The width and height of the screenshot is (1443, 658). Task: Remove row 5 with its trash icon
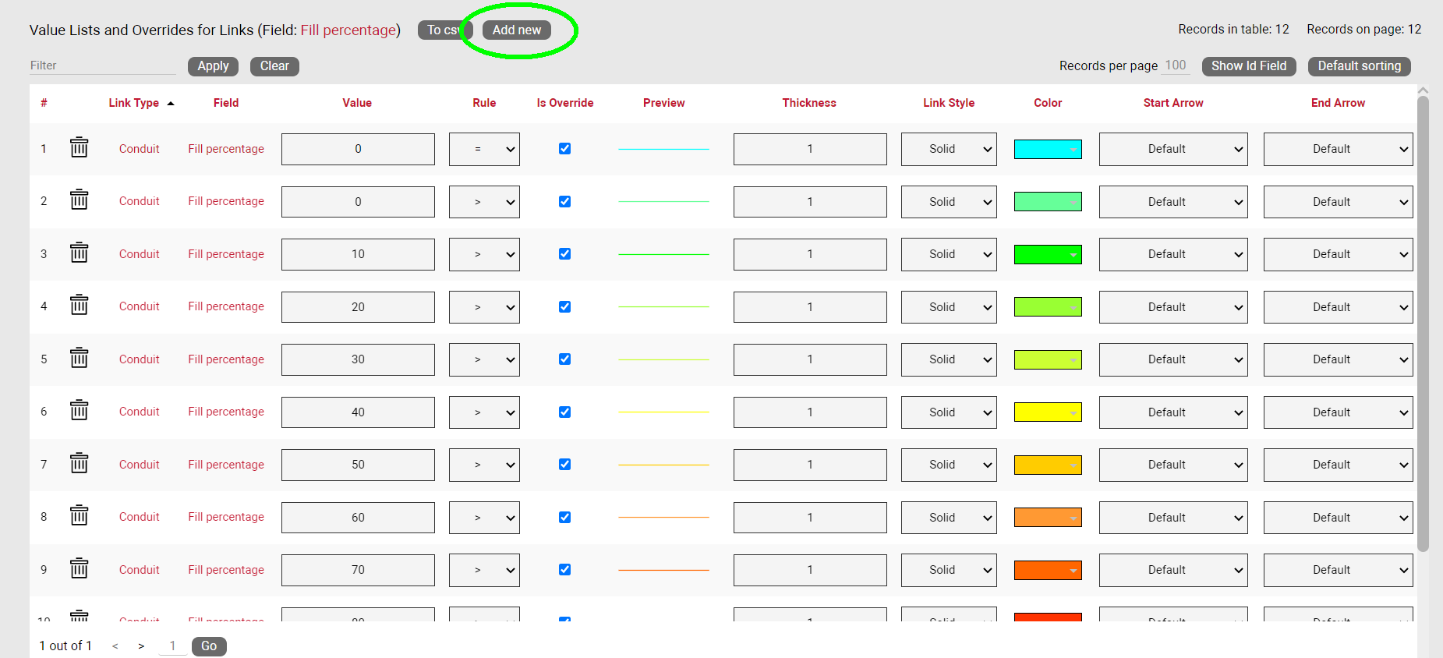pos(79,359)
